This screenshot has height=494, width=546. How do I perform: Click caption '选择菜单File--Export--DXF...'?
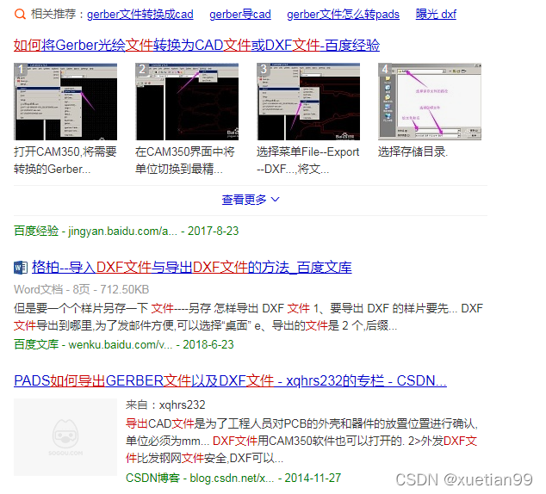307,160
